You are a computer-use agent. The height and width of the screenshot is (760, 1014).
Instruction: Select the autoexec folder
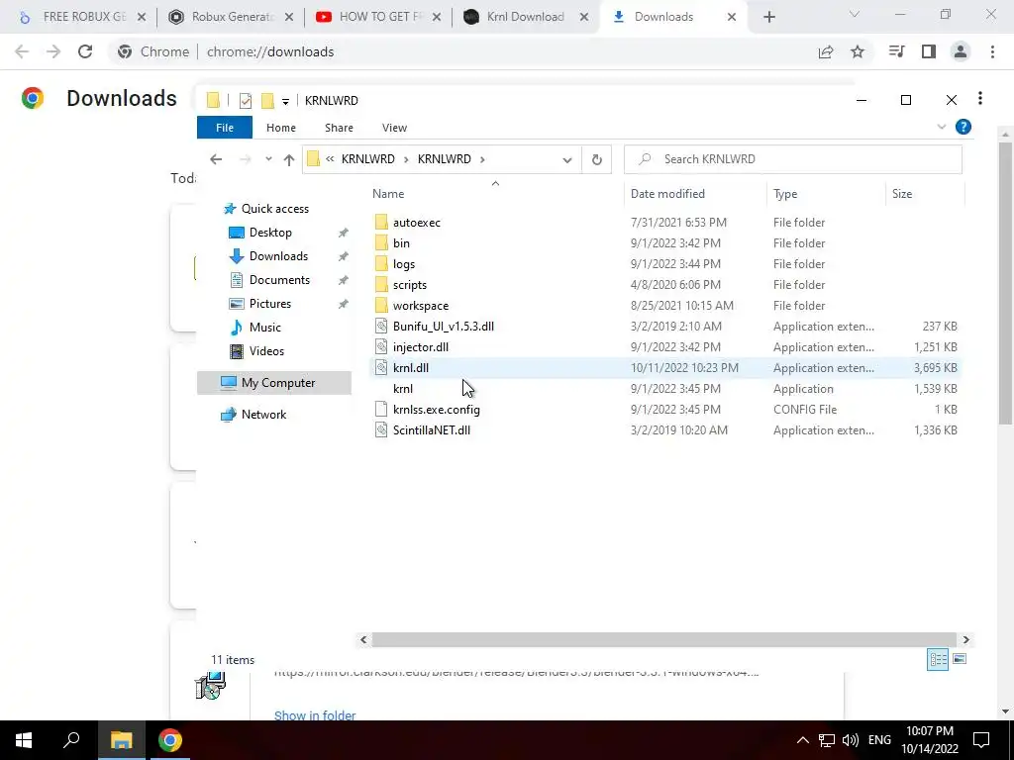pyautogui.click(x=417, y=223)
